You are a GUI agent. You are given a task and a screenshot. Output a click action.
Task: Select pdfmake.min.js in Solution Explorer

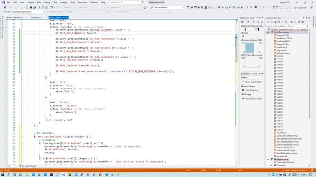[x=283, y=53]
